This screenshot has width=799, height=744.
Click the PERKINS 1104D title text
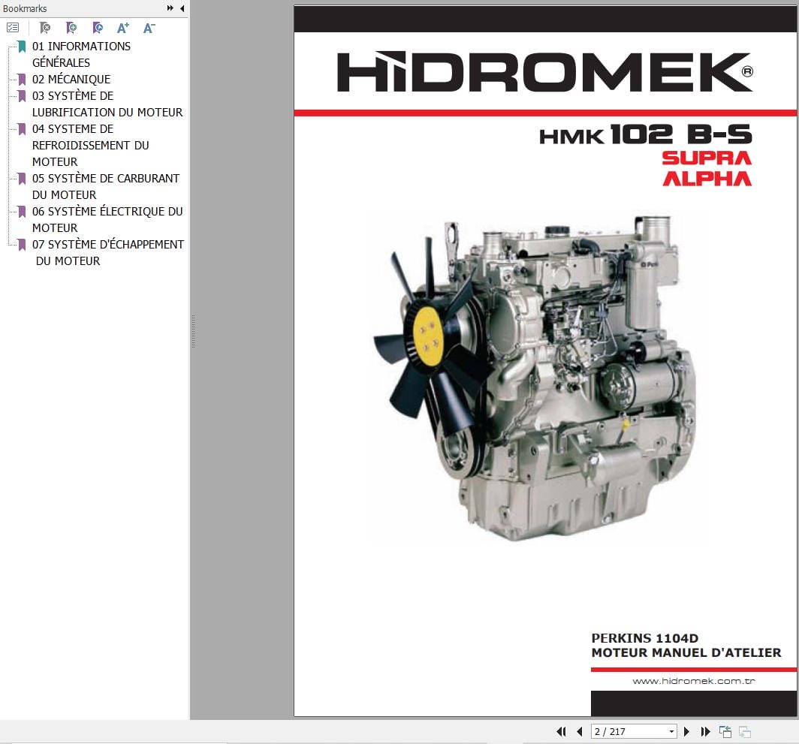[644, 638]
